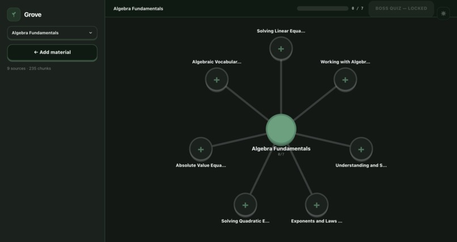Open the Algebra Fundamentals course dropdown
Viewport: 457px width, 242px height.
tap(52, 33)
